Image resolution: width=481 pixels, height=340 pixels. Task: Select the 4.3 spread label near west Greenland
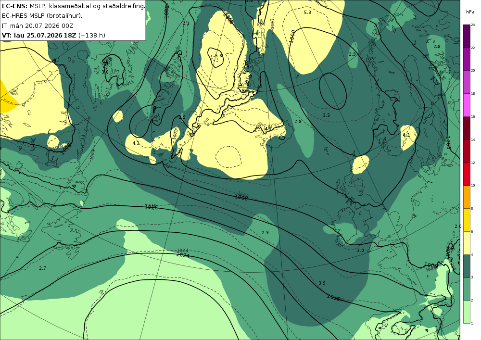click(x=136, y=143)
